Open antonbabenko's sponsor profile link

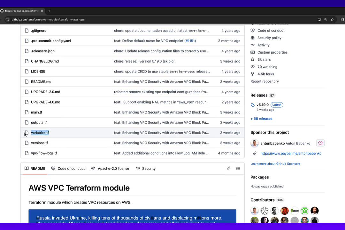pyautogui.click(x=285, y=143)
